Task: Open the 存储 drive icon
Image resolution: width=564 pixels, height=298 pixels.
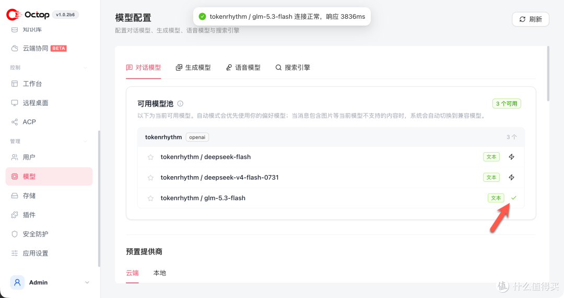Action: point(15,196)
